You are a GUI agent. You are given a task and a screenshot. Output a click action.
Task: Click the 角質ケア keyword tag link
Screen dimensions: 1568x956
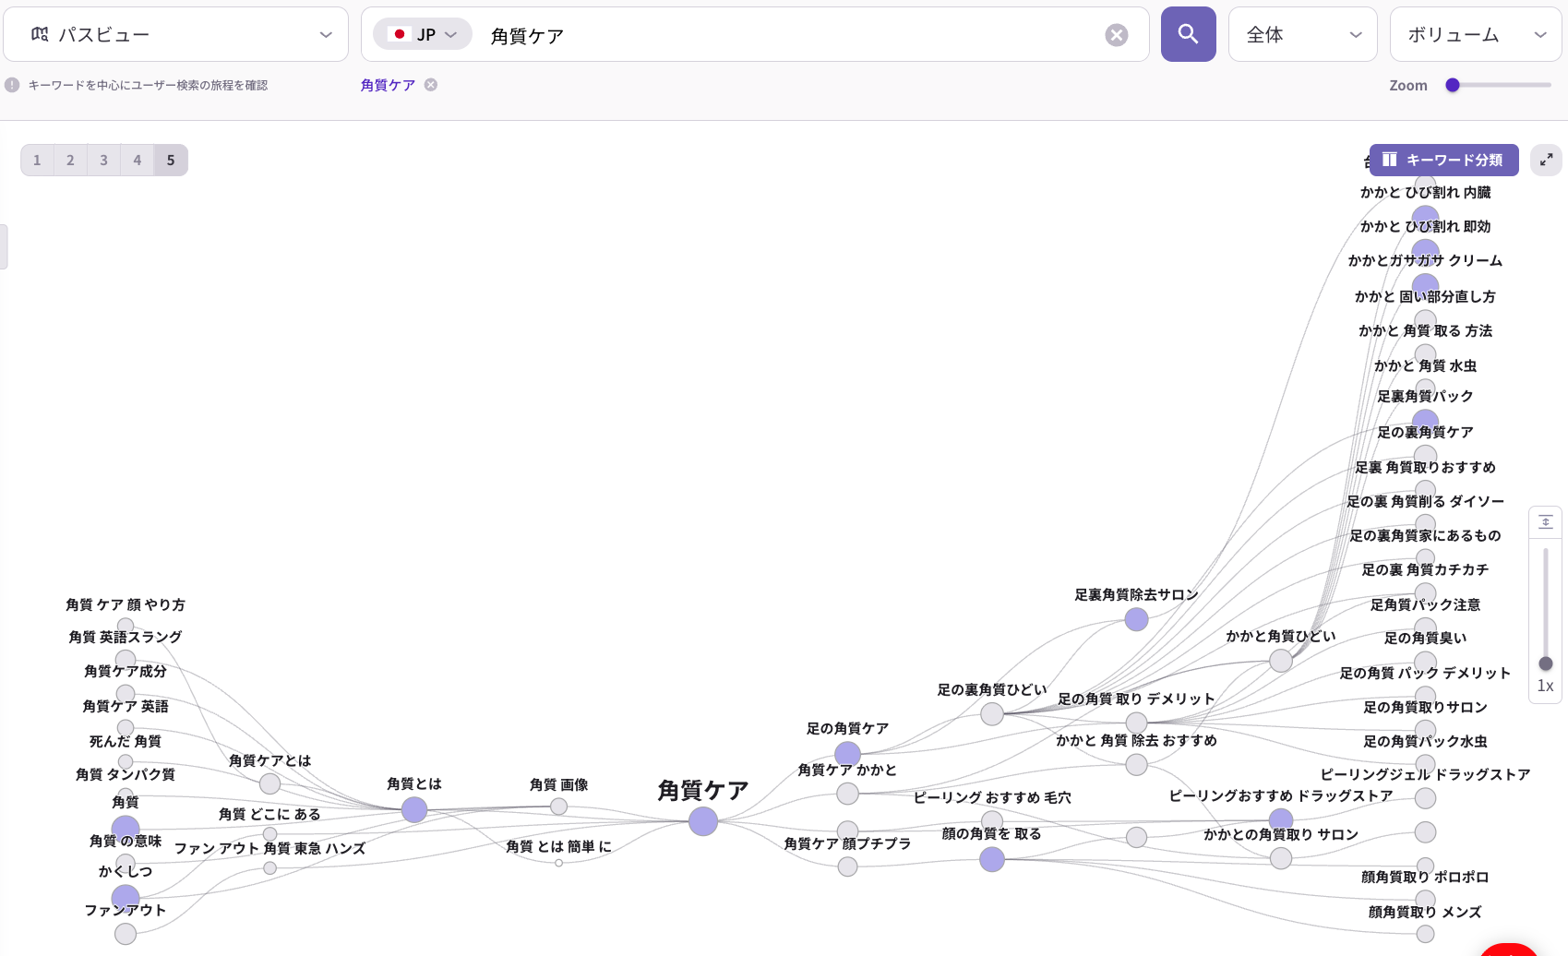388,85
